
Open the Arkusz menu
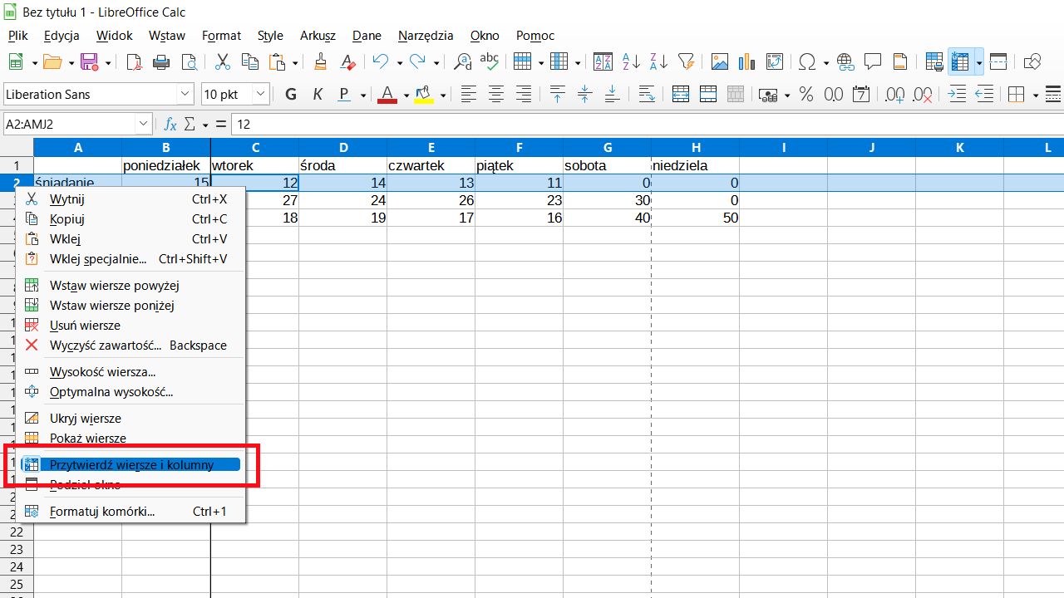[x=318, y=36]
